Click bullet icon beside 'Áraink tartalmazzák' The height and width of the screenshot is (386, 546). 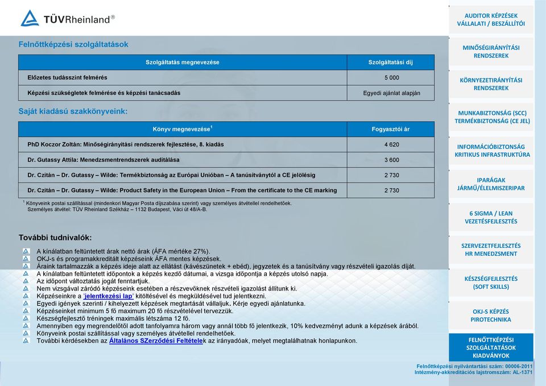[x=26, y=266]
